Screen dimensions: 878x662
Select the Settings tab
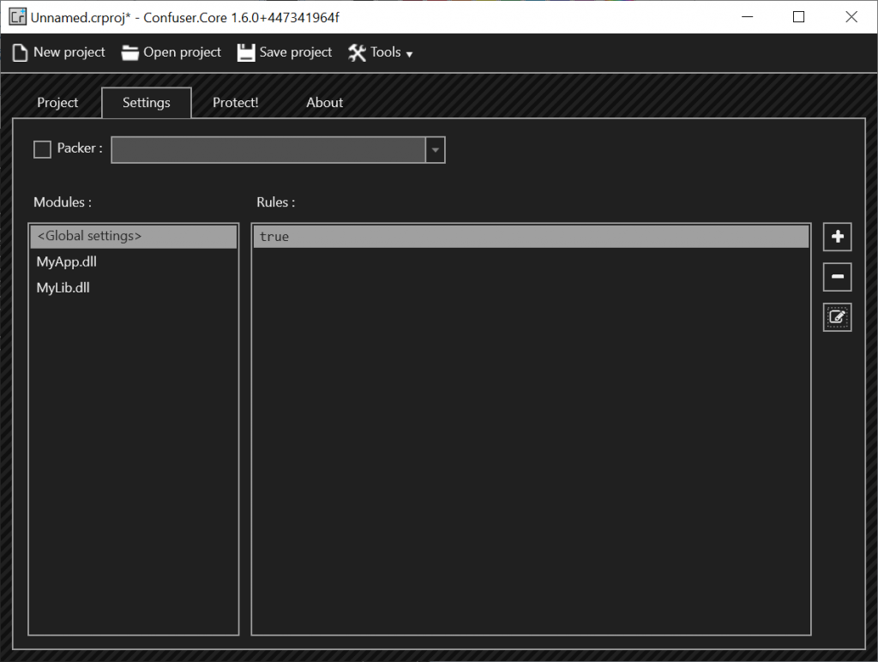(x=147, y=103)
